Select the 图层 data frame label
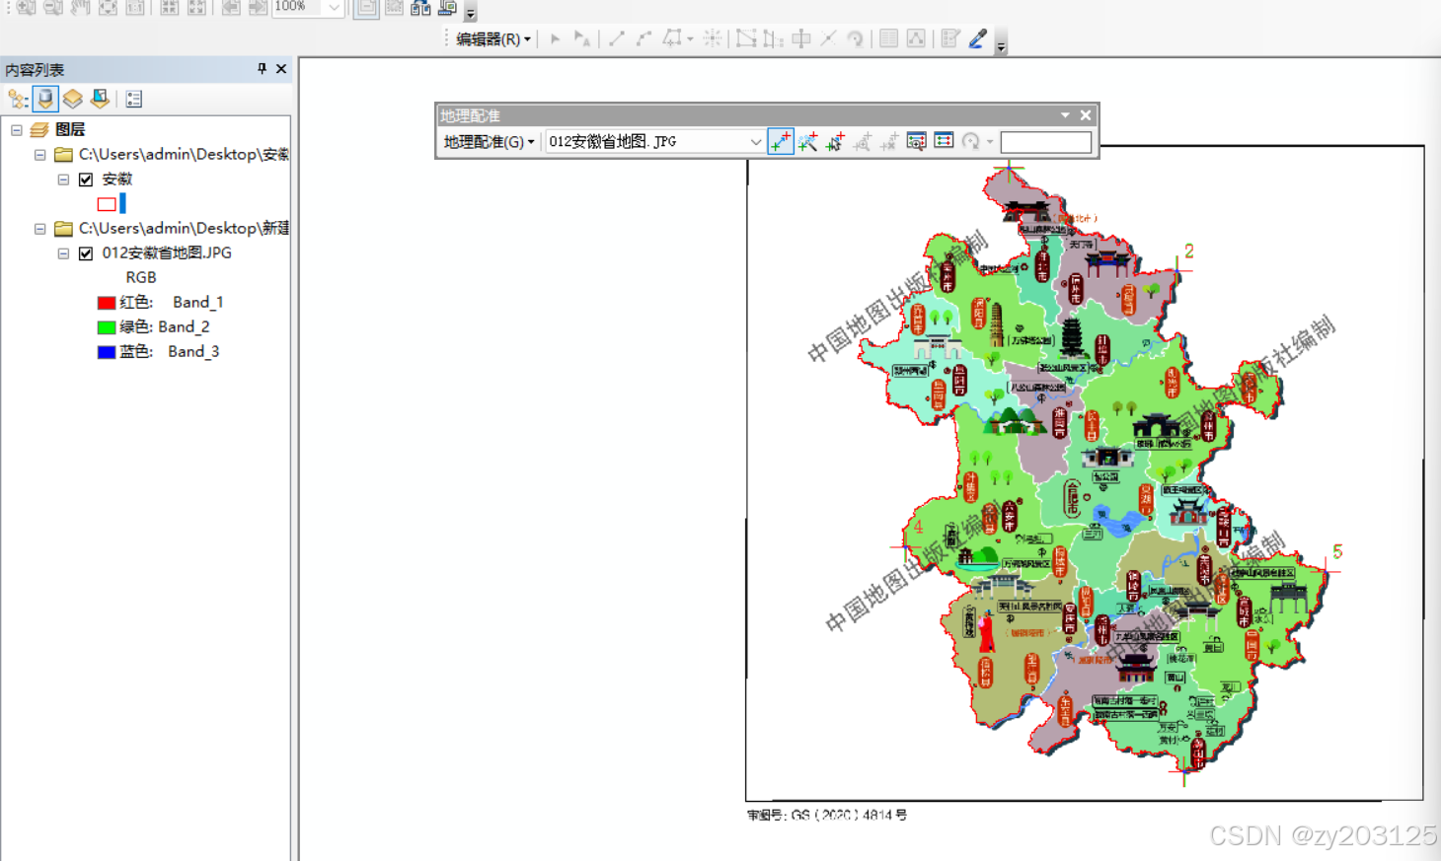Screen dimensions: 1441x861 (x=70, y=129)
